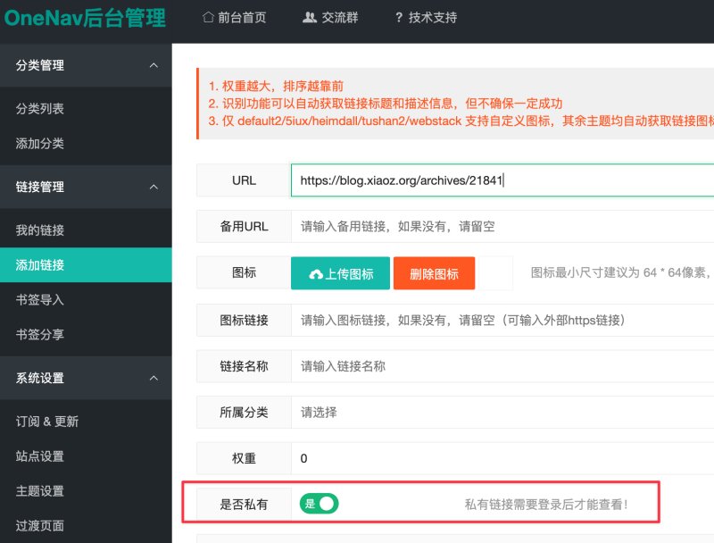This screenshot has height=543, width=714.
Task: Click the icon preview box beside 删除图标
Action: click(496, 273)
